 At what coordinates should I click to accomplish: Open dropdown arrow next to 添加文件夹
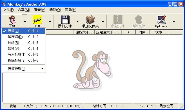pyautogui.click(x=103, y=21)
